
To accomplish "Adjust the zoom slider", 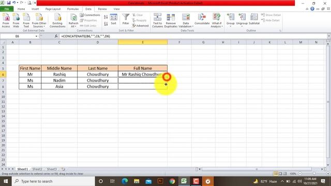I will tap(314, 174).
